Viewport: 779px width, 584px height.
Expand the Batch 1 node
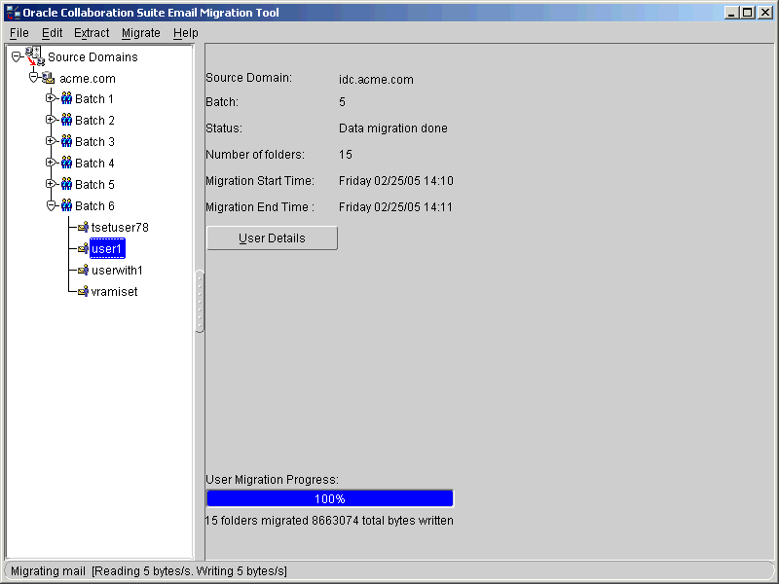point(50,98)
